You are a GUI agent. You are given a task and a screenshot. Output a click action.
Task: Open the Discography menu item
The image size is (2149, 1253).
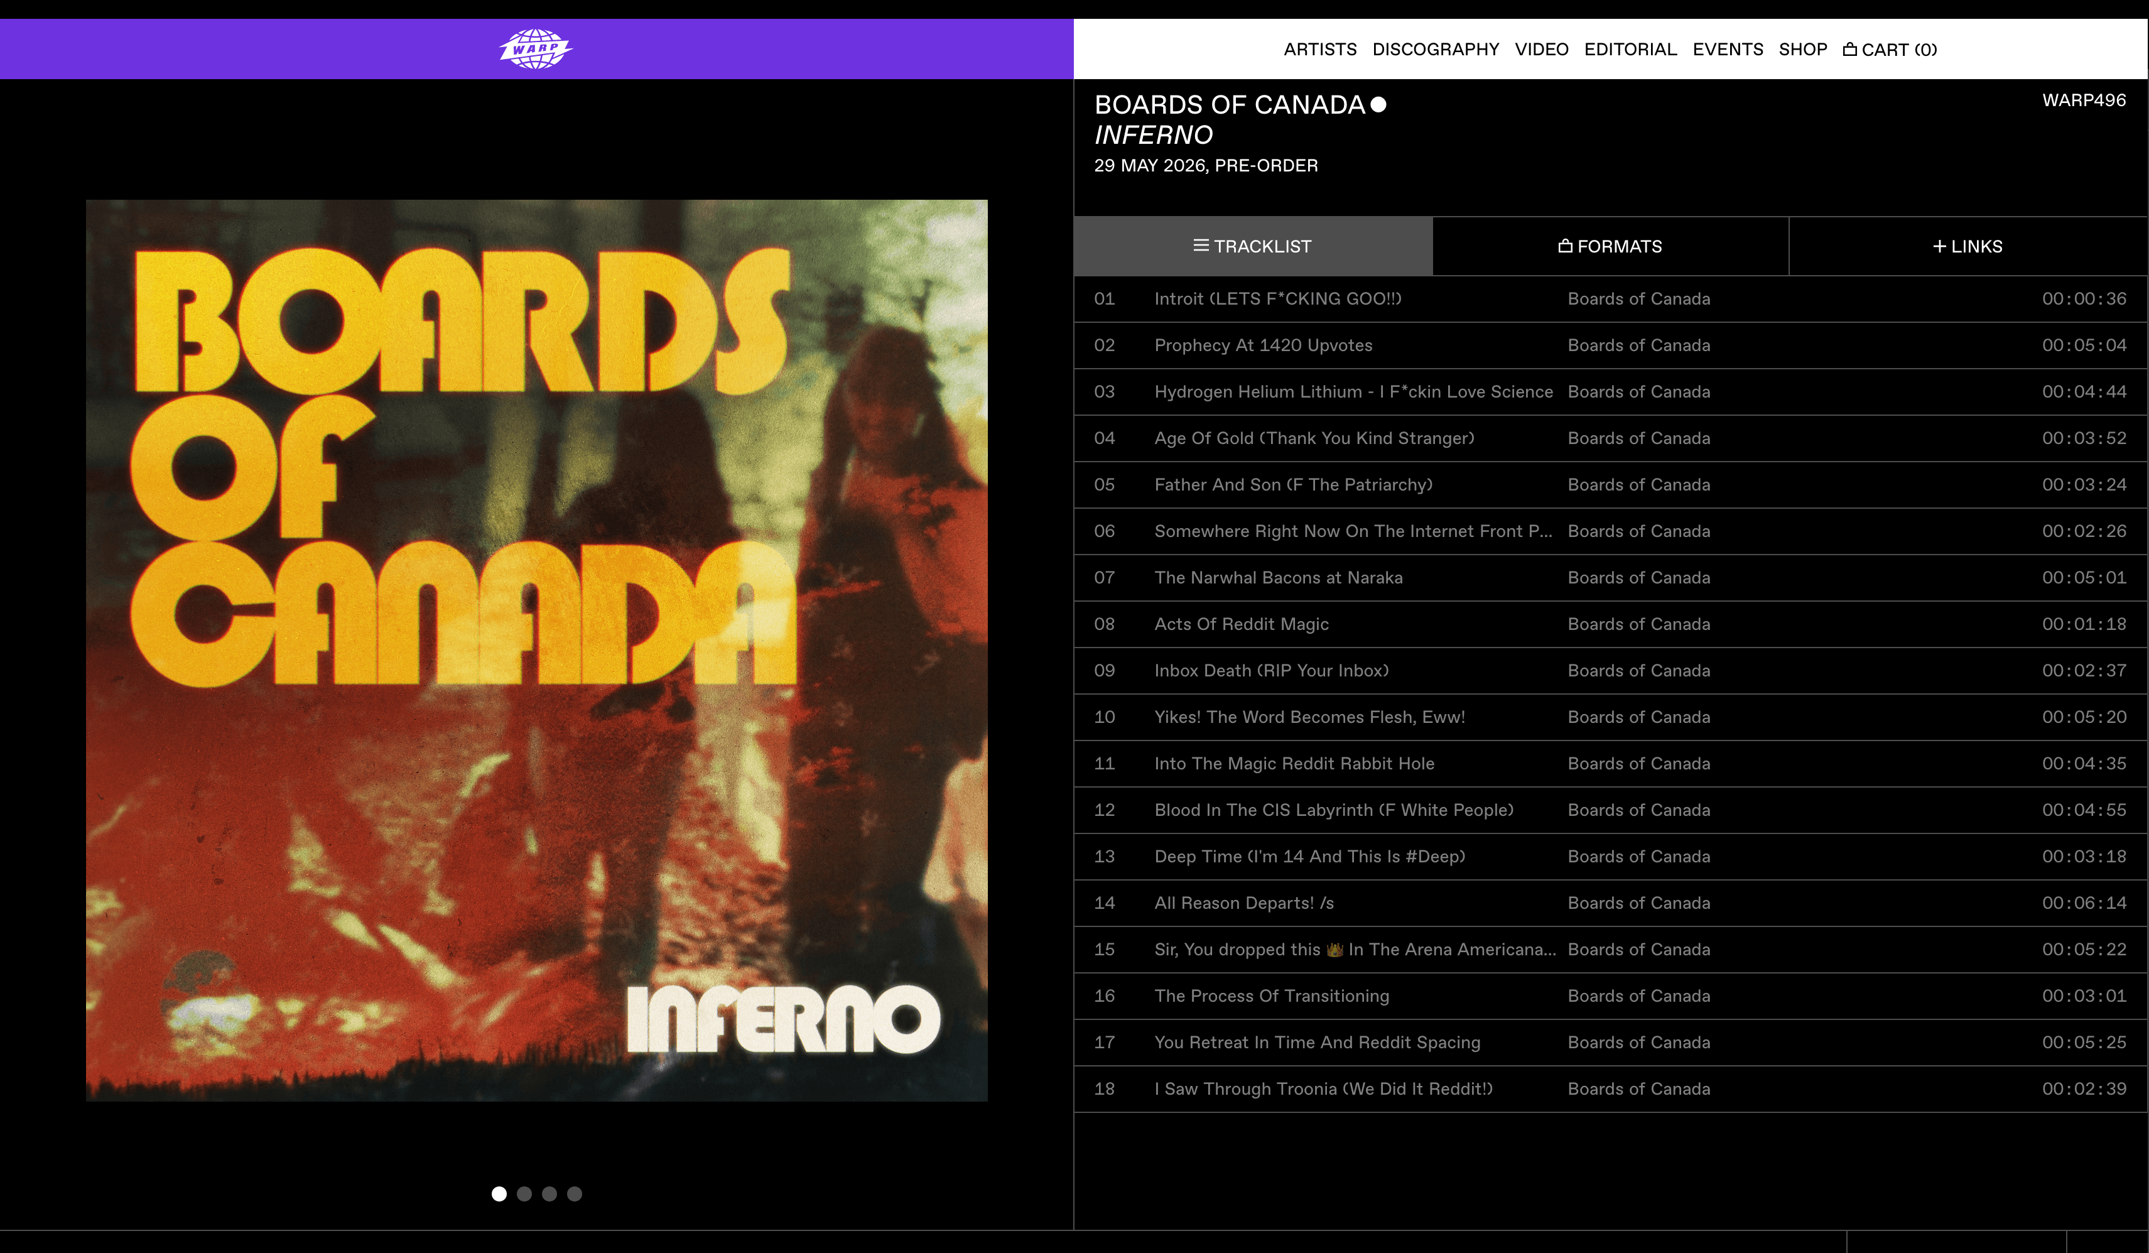(1435, 50)
